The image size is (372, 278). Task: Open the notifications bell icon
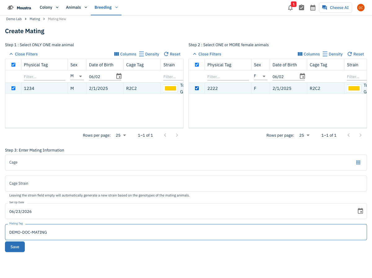(290, 8)
